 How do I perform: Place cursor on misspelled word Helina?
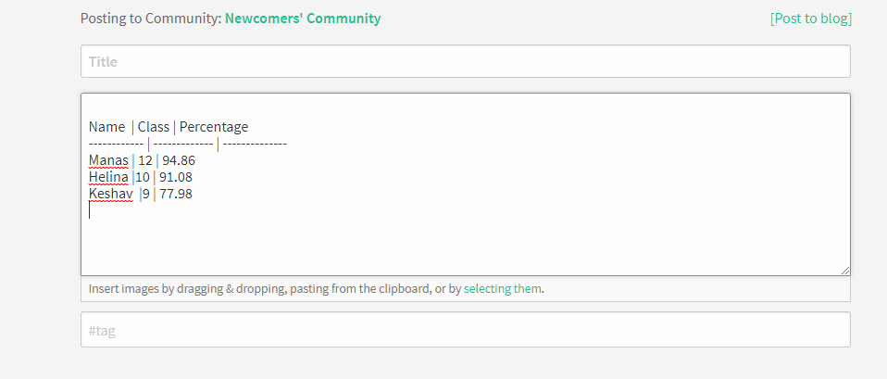pos(108,177)
